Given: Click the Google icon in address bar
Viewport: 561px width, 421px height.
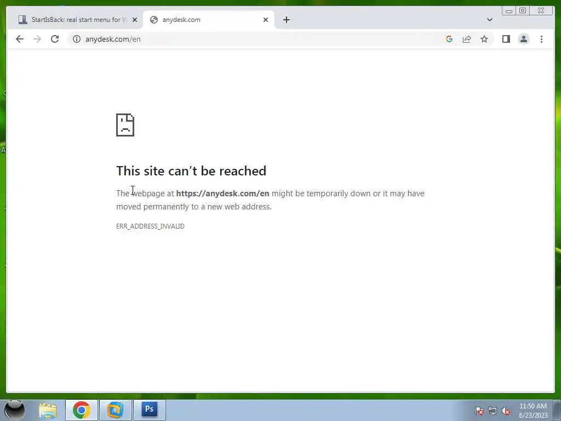Looking at the screenshot, I should pos(449,39).
